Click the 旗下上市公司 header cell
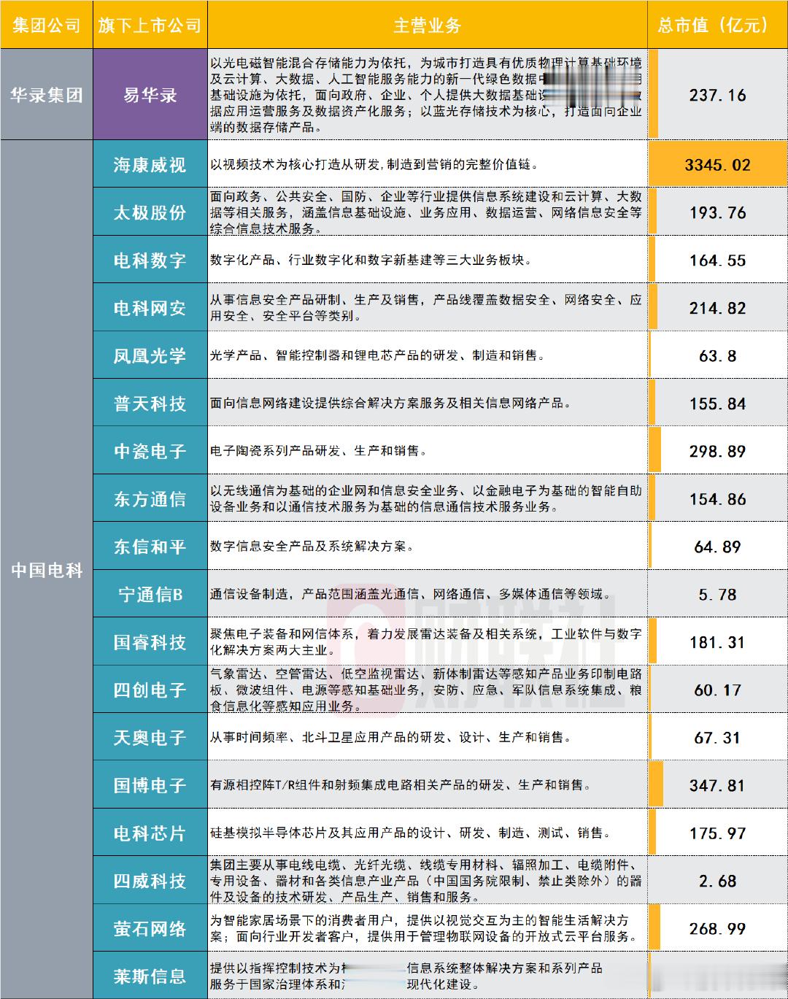788x999 pixels. 150,25
